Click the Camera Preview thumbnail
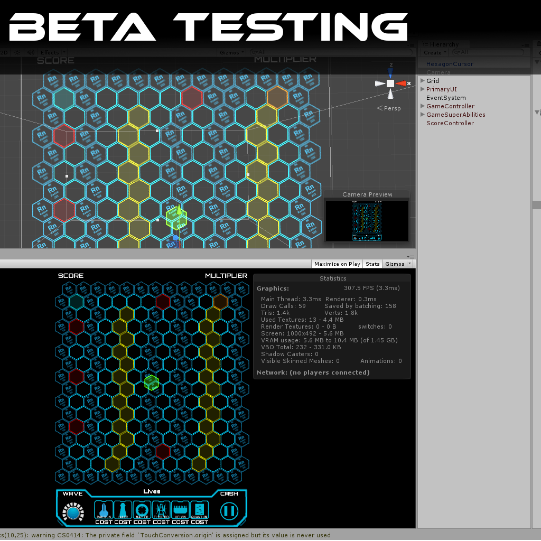This screenshot has width=541, height=541. coord(367,220)
